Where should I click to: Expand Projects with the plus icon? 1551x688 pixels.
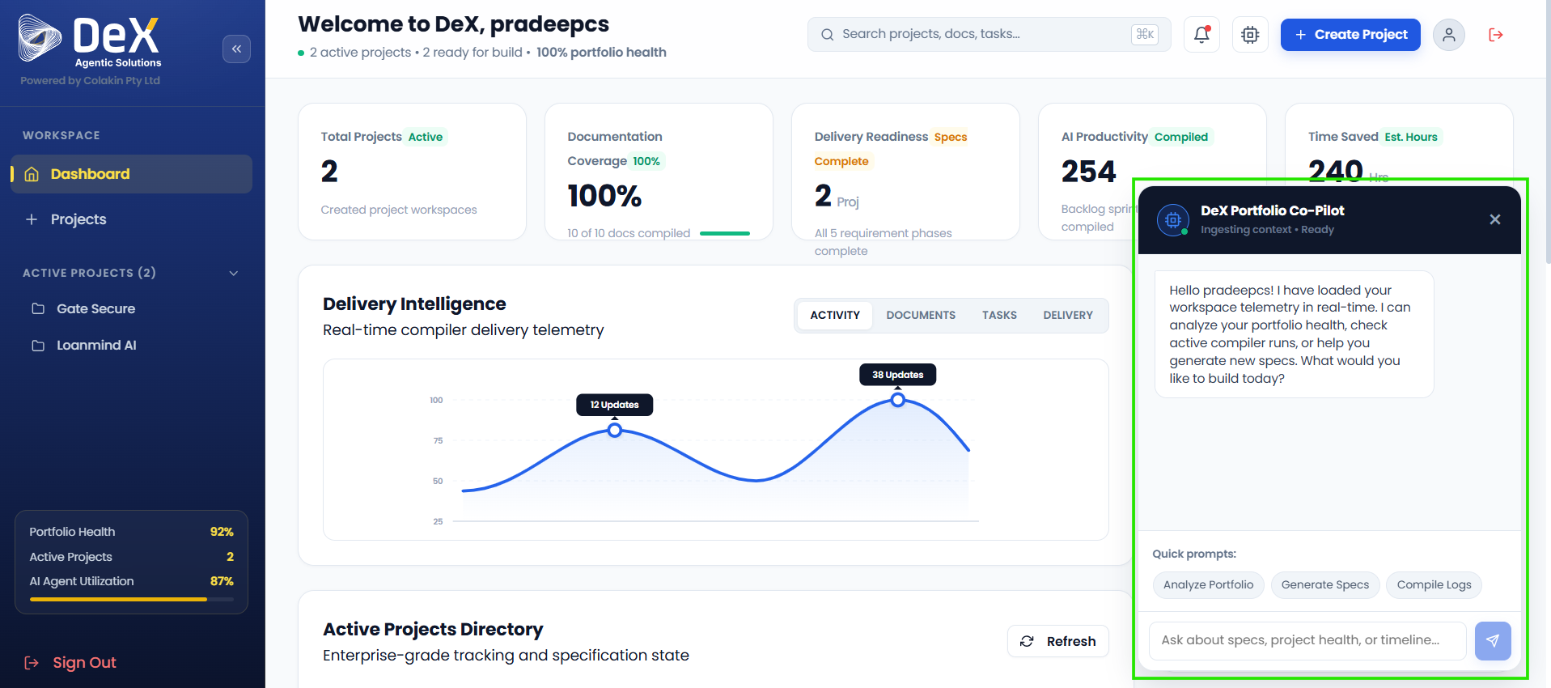tap(32, 219)
